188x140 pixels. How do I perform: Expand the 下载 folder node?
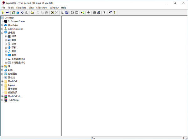pos(6,48)
